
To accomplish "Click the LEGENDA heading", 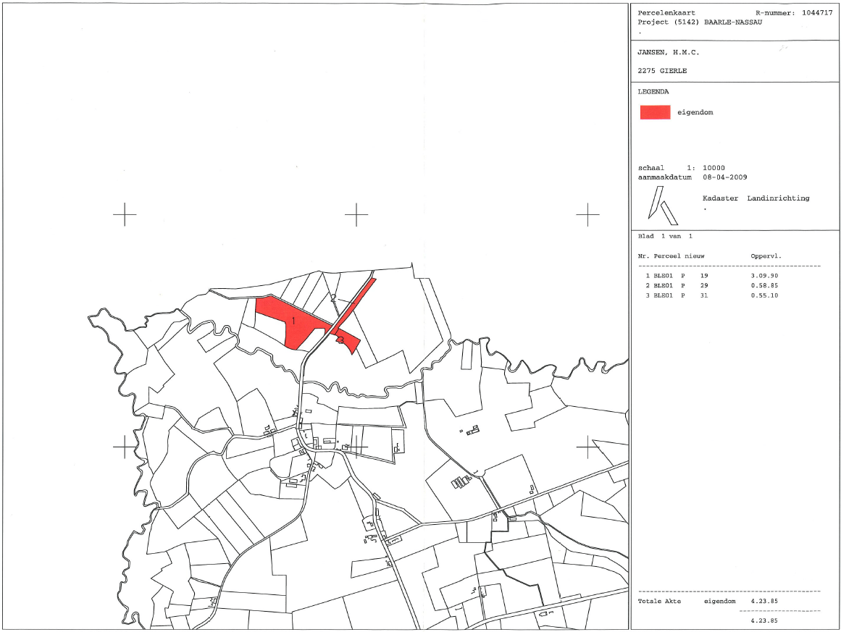I will click(x=653, y=92).
